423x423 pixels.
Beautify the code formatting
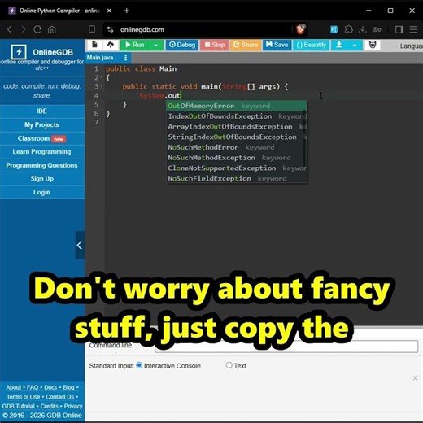pyautogui.click(x=312, y=45)
